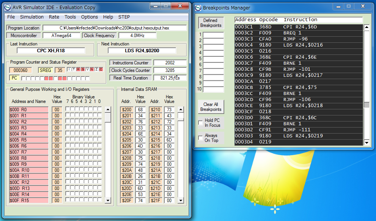The height and width of the screenshot is (221, 376).
Task: Click the Breakpoints Manager scrollbar thumb
Action: click(367, 105)
